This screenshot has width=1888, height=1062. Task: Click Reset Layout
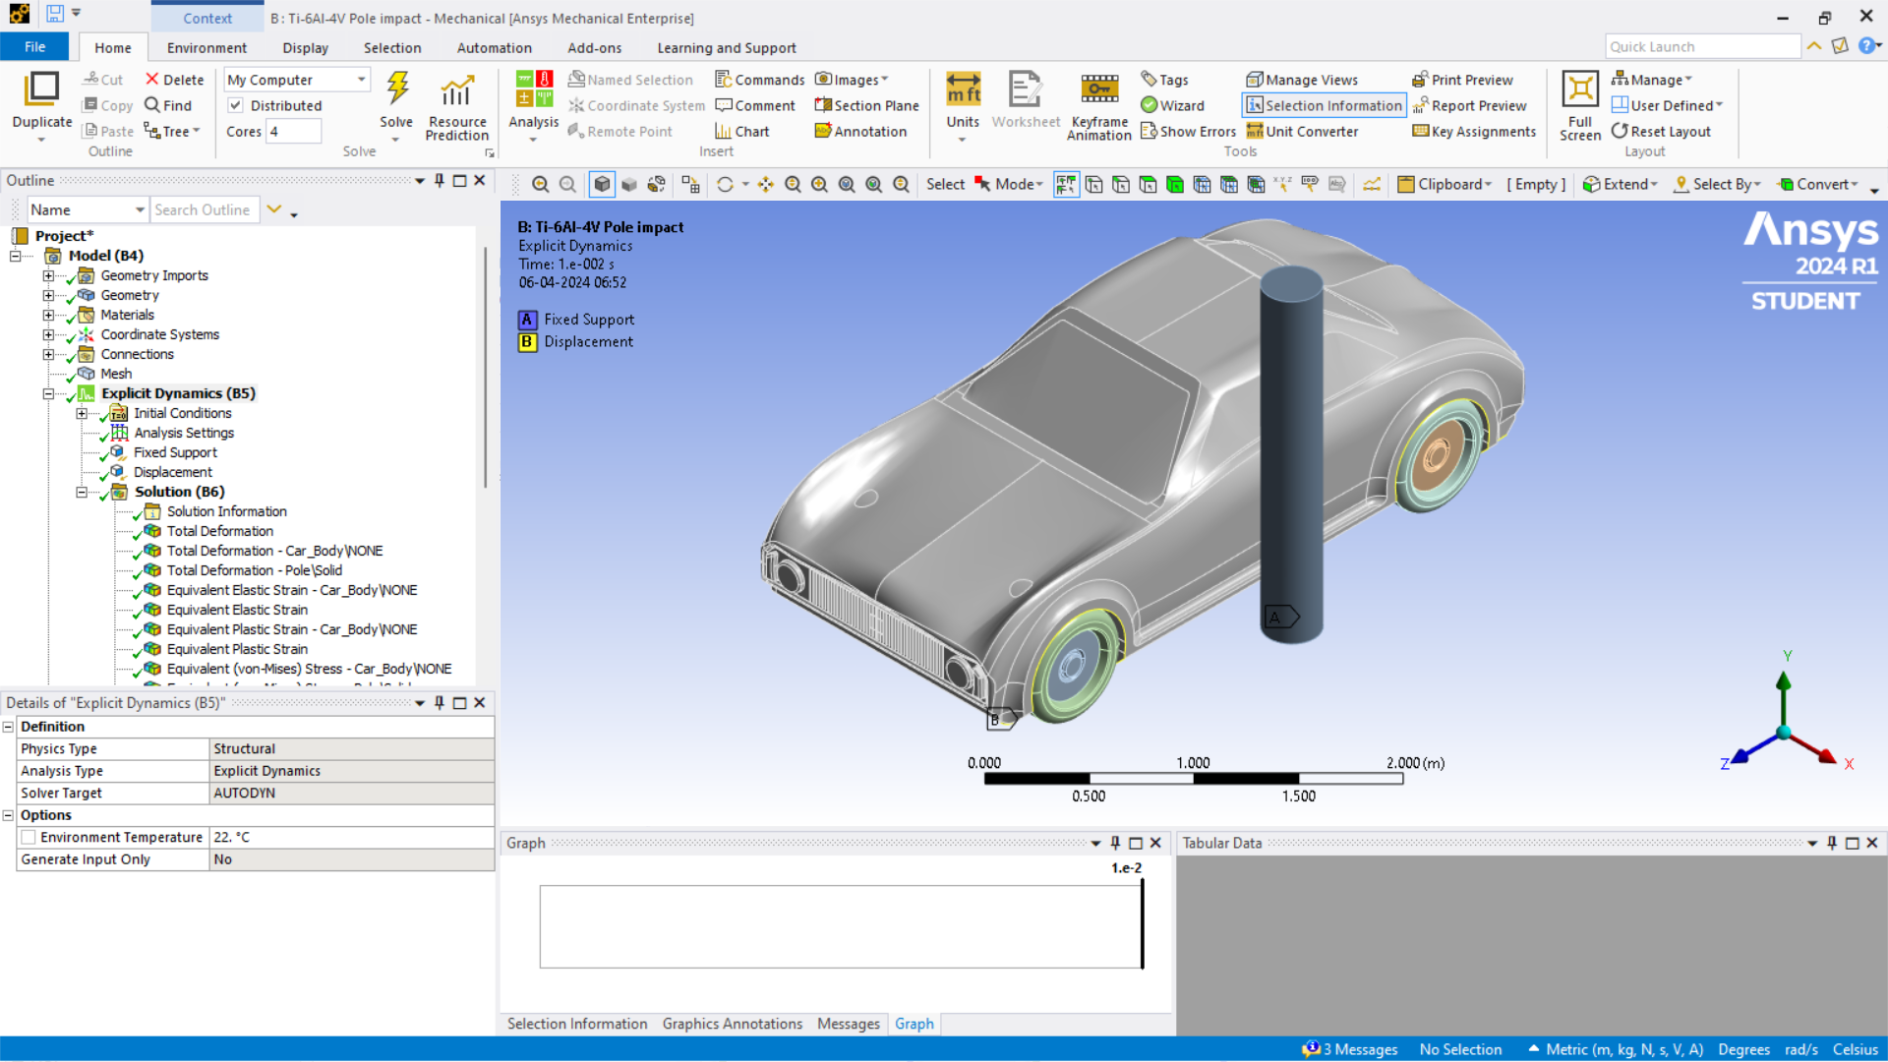coord(1661,131)
